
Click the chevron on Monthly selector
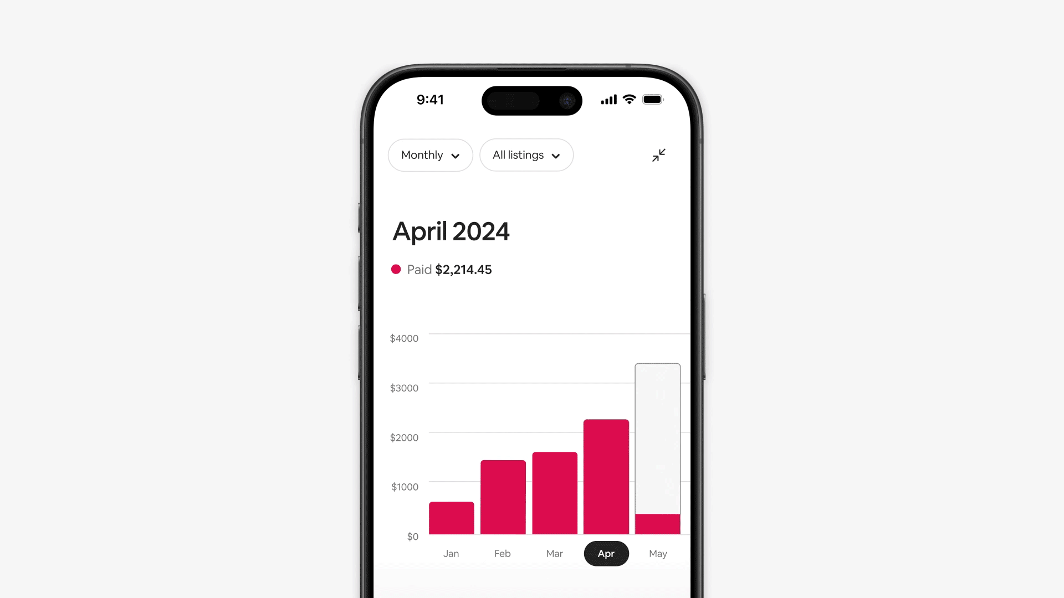point(456,156)
